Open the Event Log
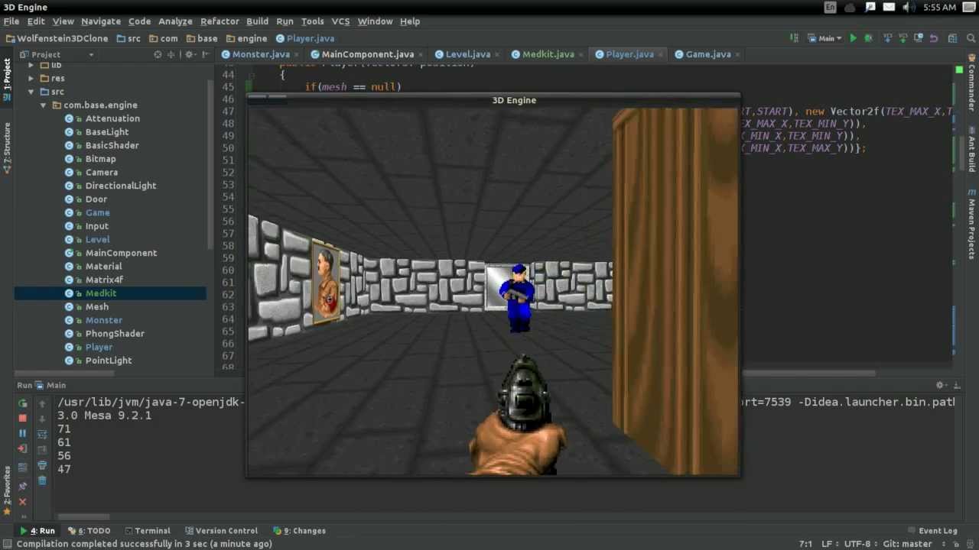 (932, 530)
